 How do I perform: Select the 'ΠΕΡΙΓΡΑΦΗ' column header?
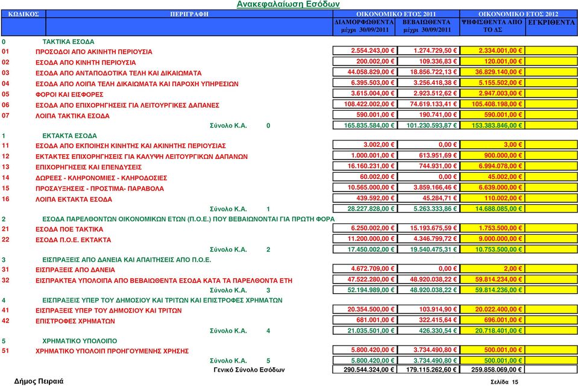(x=189, y=14)
